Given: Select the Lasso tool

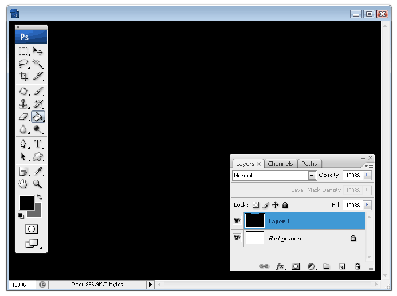Looking at the screenshot, I should (23, 63).
